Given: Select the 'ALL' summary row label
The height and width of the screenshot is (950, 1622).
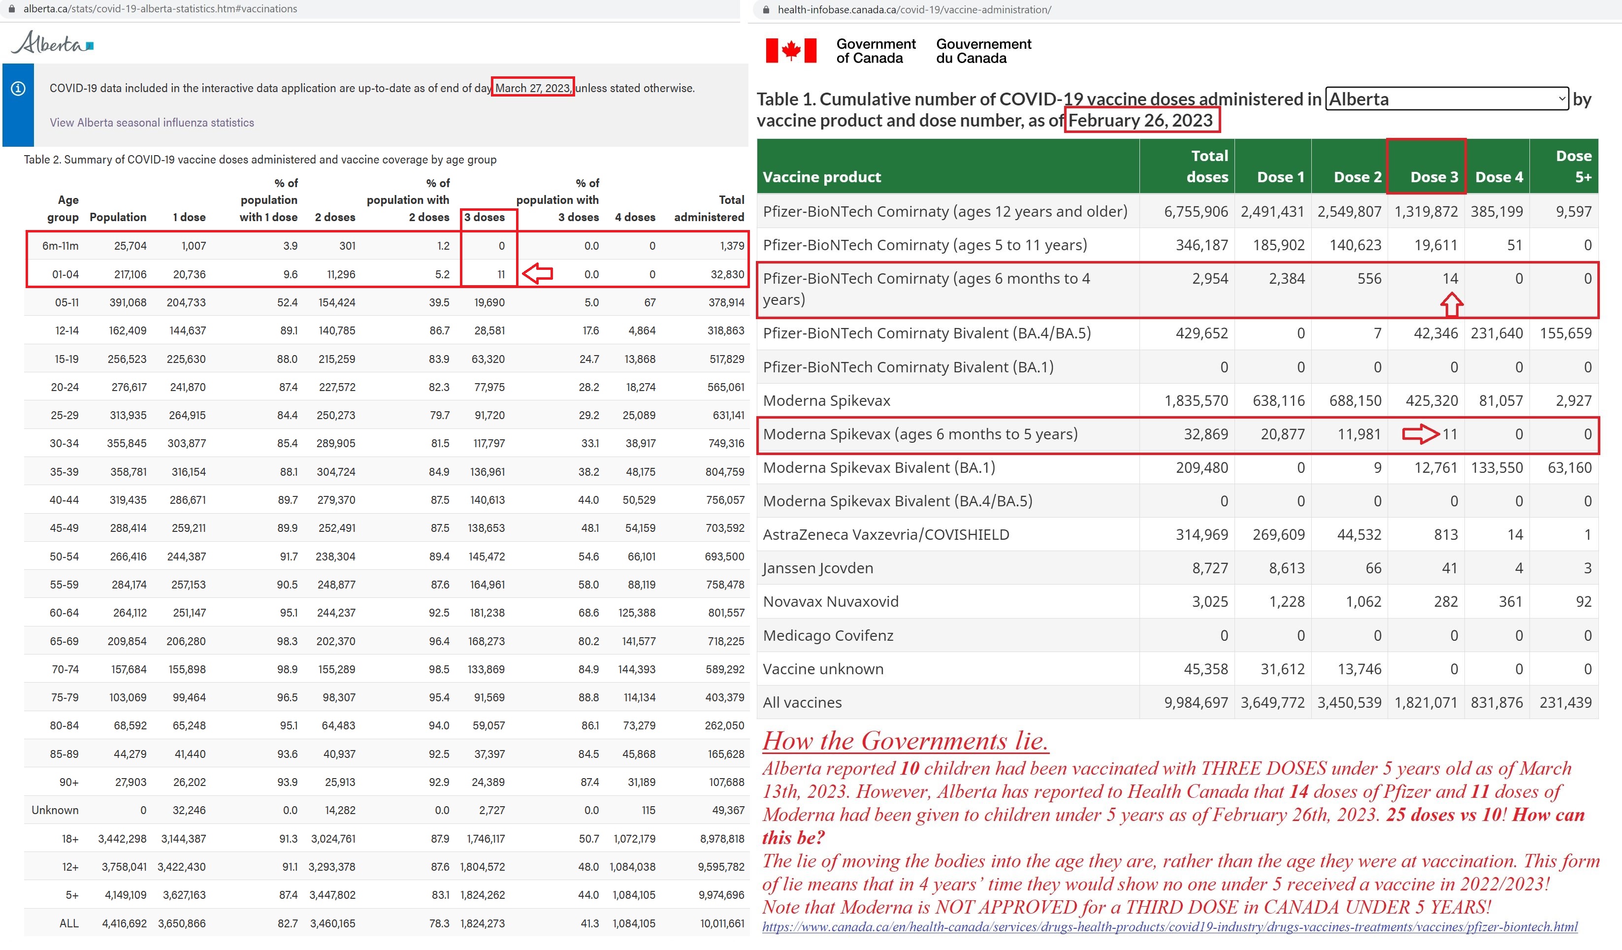Looking at the screenshot, I should pyautogui.click(x=69, y=923).
